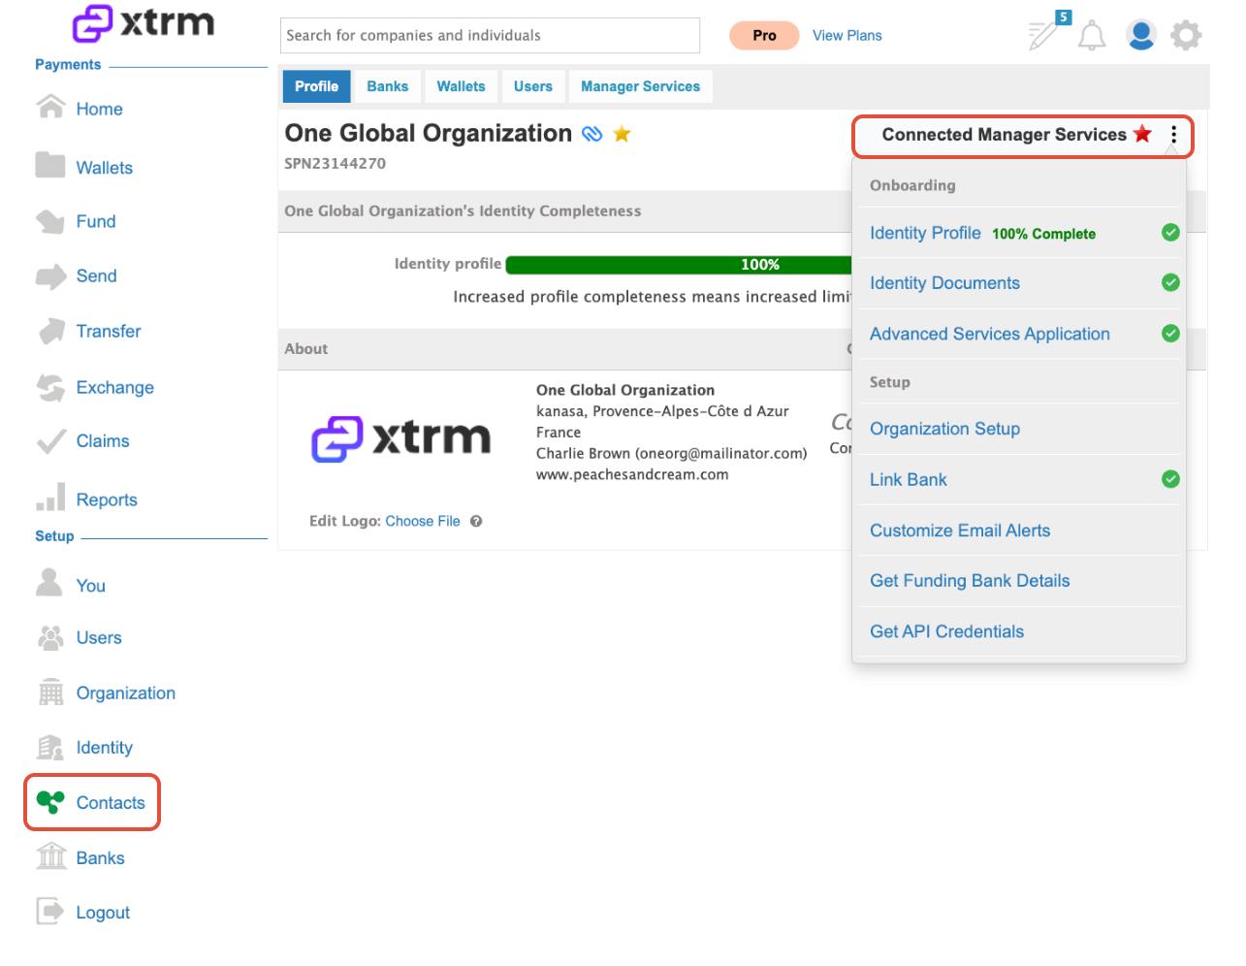Select Identity Documents from the menu

(x=944, y=283)
